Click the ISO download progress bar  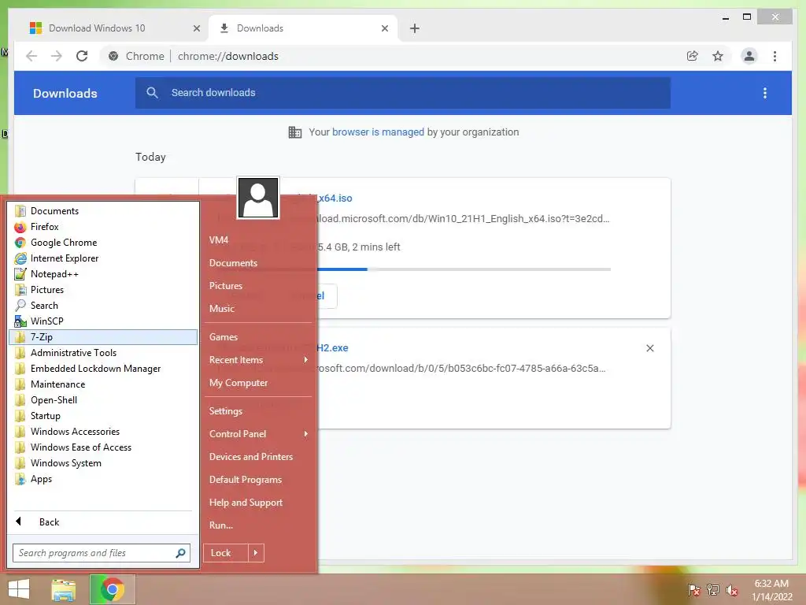coord(464,269)
